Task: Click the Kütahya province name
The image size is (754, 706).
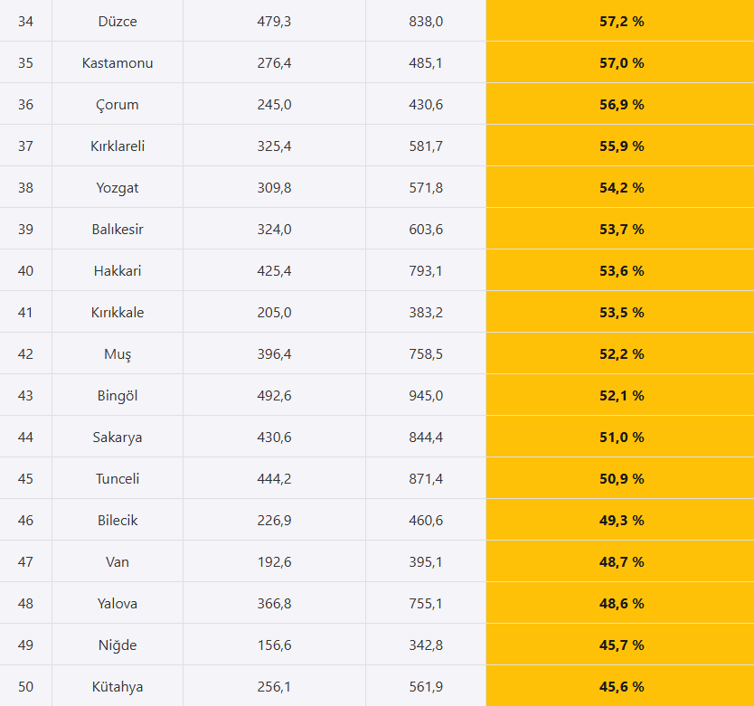Action: 118,687
